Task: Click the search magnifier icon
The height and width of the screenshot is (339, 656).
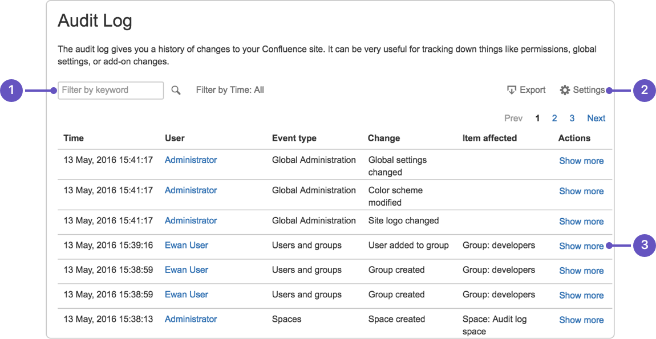Action: 176,90
